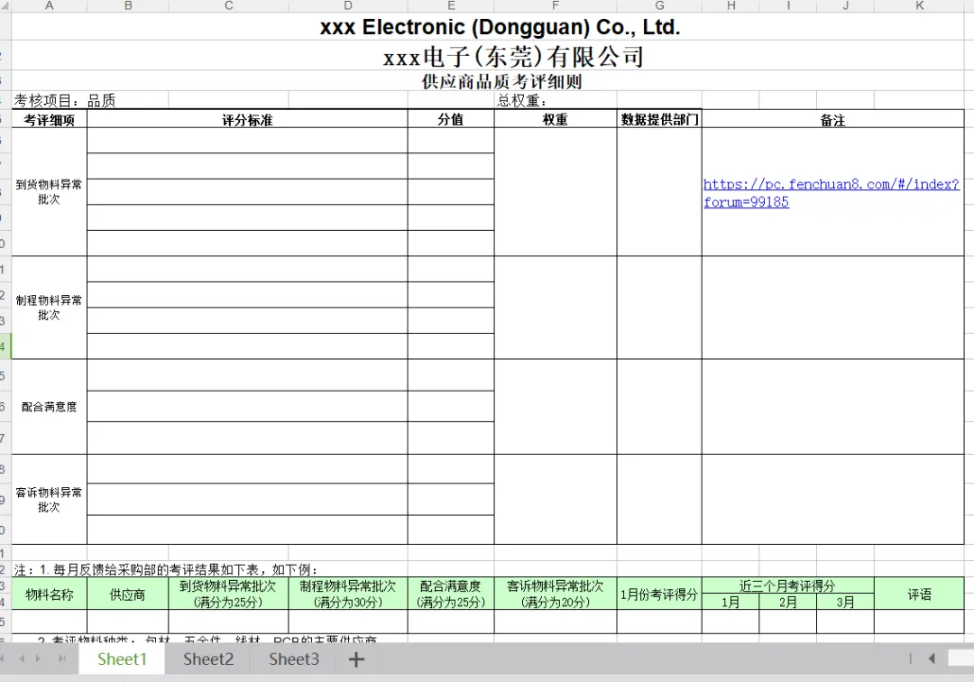974x682 pixels.
Task: Select the green header '配合满意度 (满分为25分)'
Action: coord(451,594)
